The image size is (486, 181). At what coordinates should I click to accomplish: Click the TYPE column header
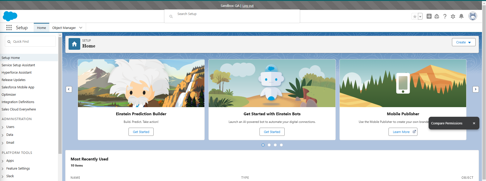click(245, 177)
